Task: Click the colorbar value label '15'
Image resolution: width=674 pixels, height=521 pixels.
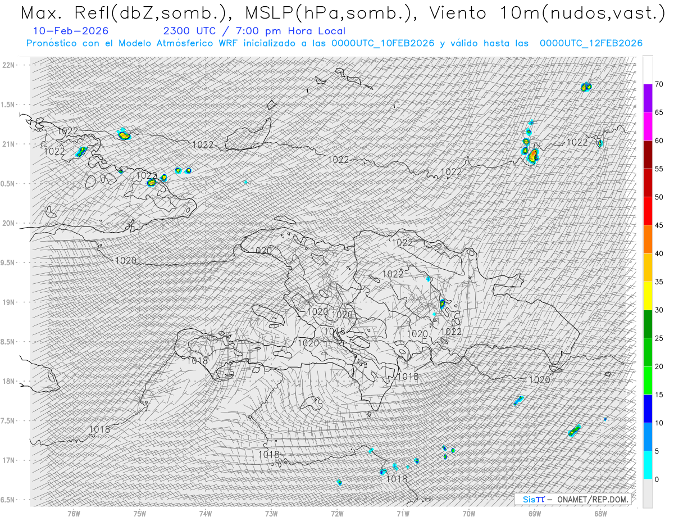Action: pos(659,395)
